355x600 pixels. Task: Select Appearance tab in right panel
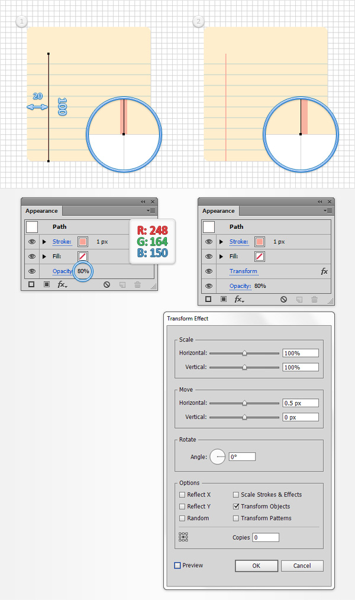click(x=219, y=211)
